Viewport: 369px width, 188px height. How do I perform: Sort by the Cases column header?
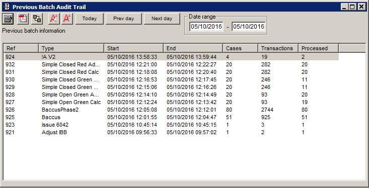point(240,48)
